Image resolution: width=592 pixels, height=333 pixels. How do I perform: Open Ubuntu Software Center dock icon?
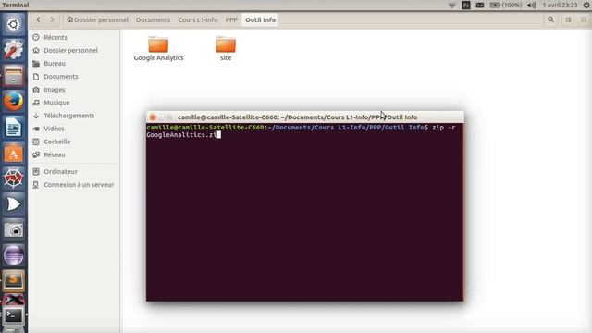click(x=13, y=153)
